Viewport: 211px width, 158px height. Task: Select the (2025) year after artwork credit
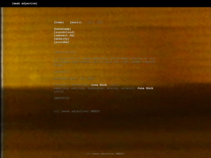coord(59,92)
